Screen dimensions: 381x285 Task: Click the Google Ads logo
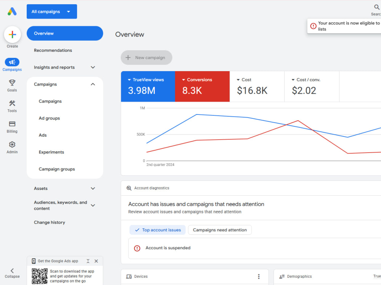coord(12,11)
